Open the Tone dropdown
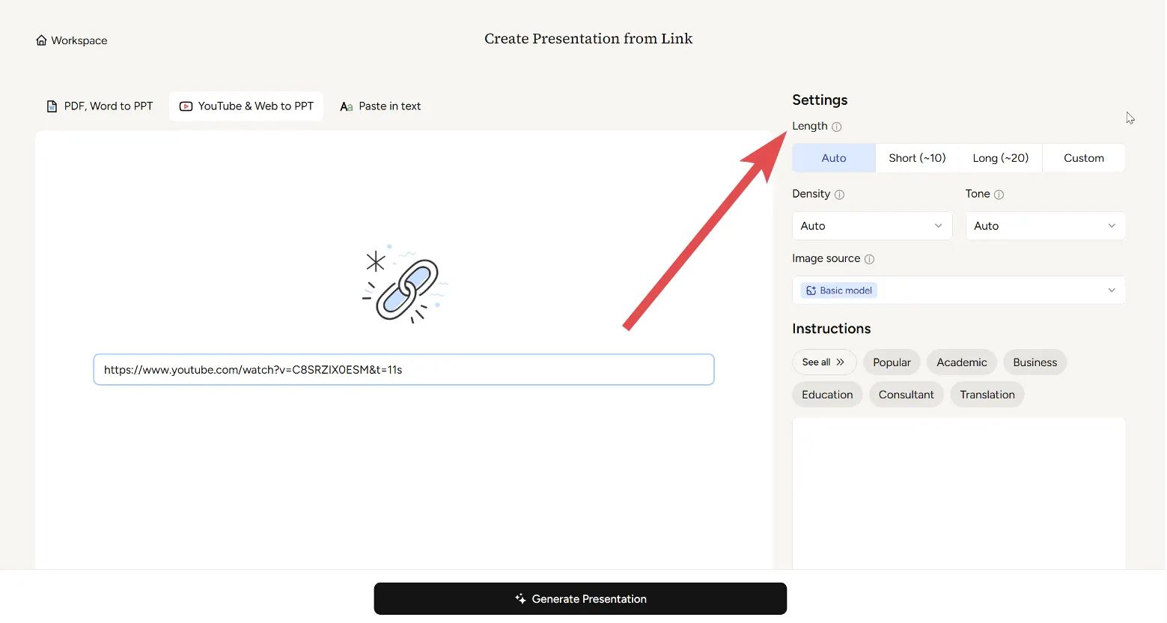 pyautogui.click(x=1045, y=226)
